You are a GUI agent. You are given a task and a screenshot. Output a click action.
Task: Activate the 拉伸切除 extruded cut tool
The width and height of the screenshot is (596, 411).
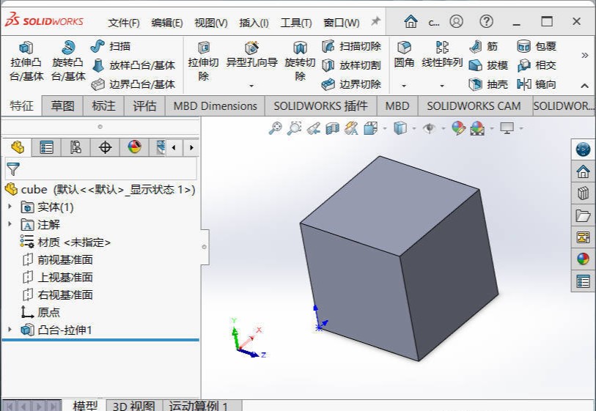203,60
